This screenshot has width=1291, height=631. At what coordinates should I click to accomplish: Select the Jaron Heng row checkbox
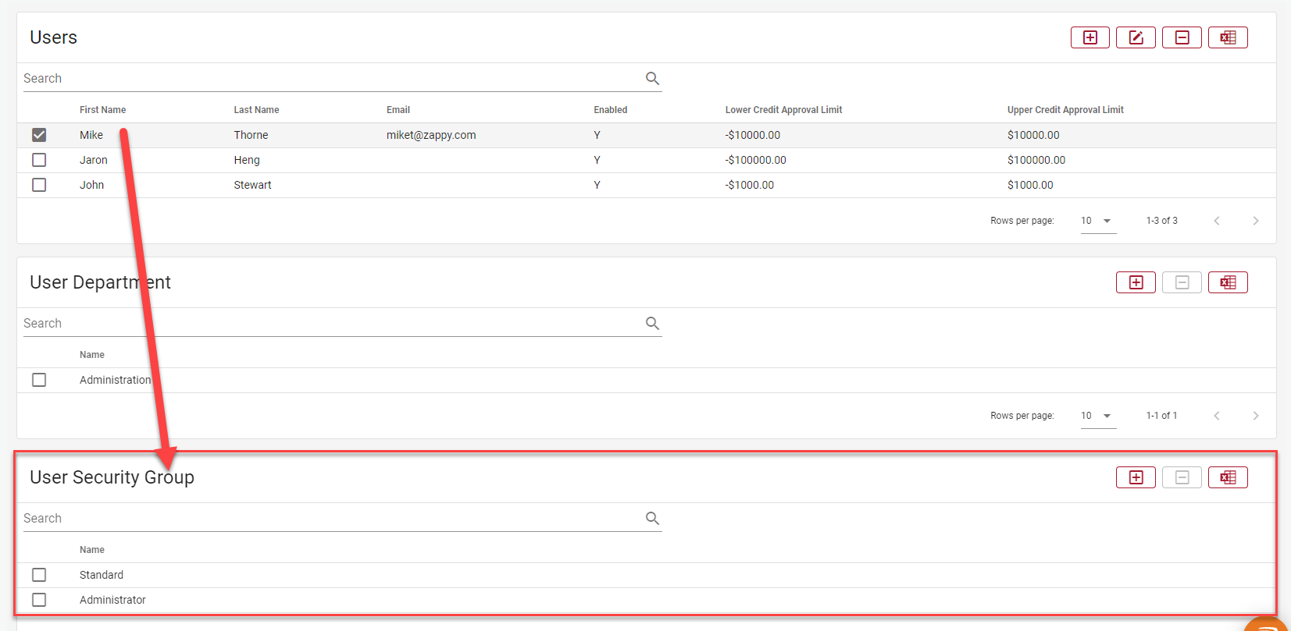[x=39, y=160]
